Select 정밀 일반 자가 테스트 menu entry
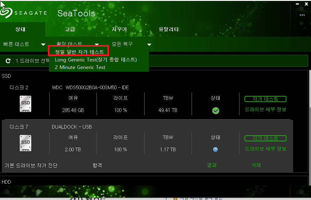The image size is (311, 200). (79, 52)
